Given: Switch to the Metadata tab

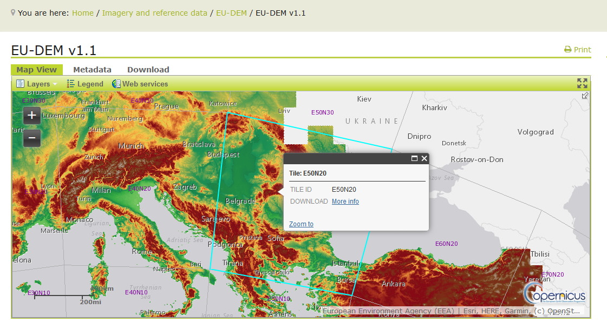Looking at the screenshot, I should pos(92,70).
